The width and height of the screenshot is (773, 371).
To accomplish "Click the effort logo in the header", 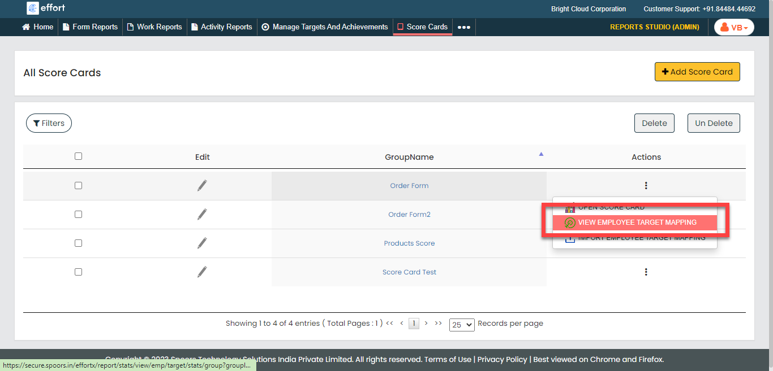I will pos(46,8).
